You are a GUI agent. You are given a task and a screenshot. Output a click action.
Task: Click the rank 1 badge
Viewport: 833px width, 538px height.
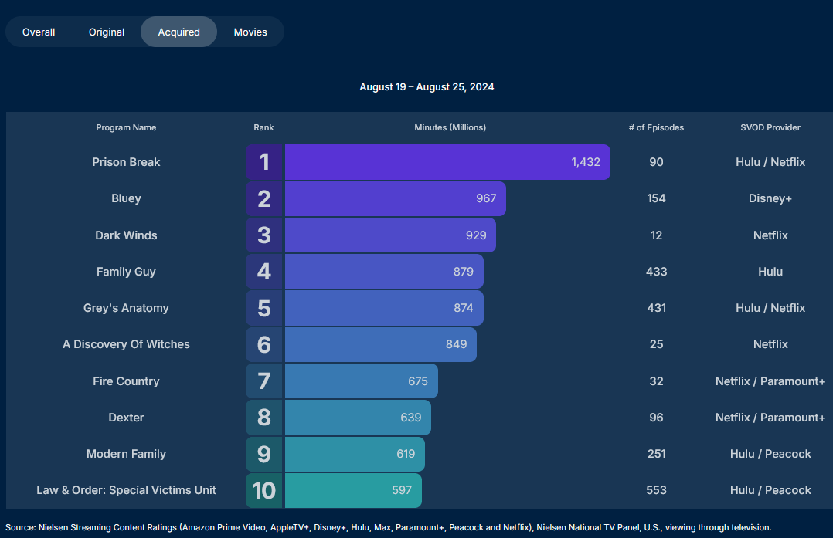coord(264,162)
